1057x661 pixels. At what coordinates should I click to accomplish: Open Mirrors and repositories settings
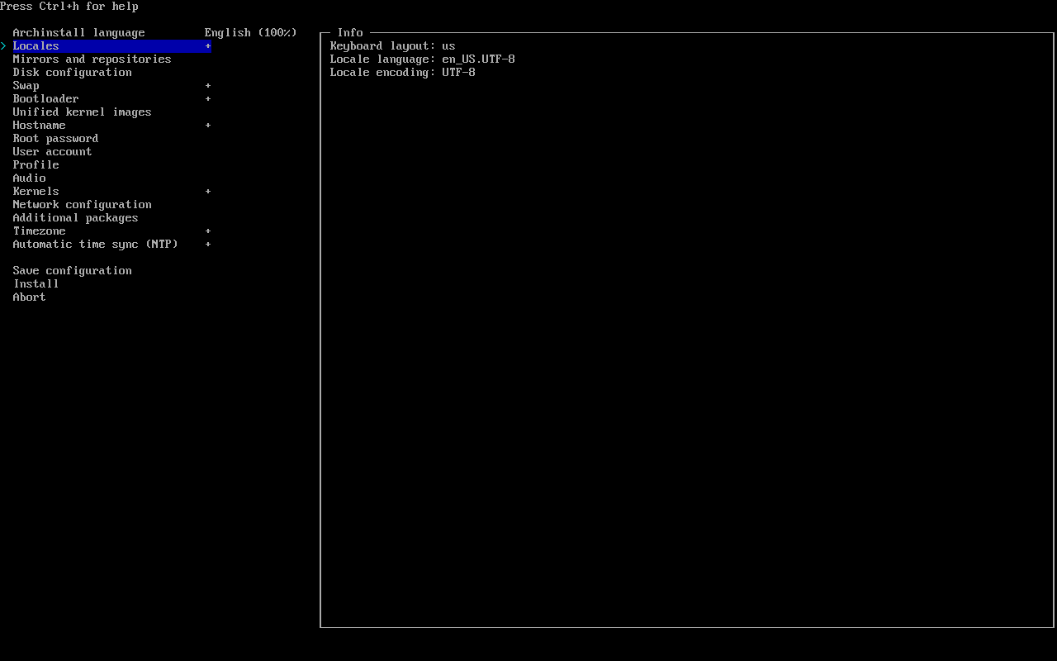pyautogui.click(x=92, y=59)
